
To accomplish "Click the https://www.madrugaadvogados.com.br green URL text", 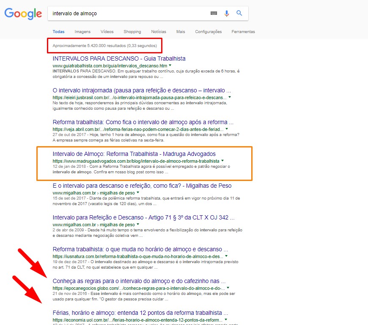I will click(x=136, y=161).
